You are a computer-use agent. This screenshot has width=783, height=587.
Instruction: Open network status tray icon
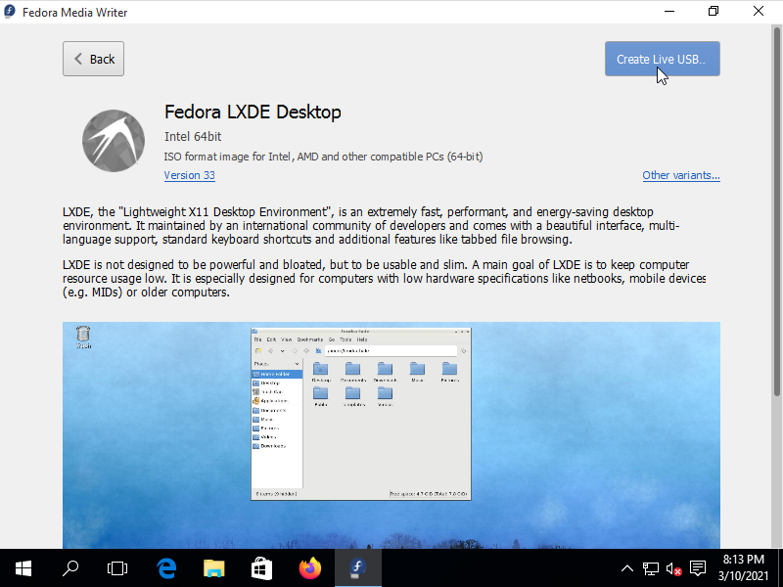click(x=650, y=568)
